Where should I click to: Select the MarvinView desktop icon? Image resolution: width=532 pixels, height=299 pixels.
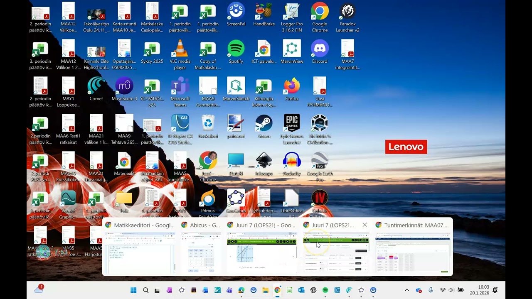[x=292, y=52]
